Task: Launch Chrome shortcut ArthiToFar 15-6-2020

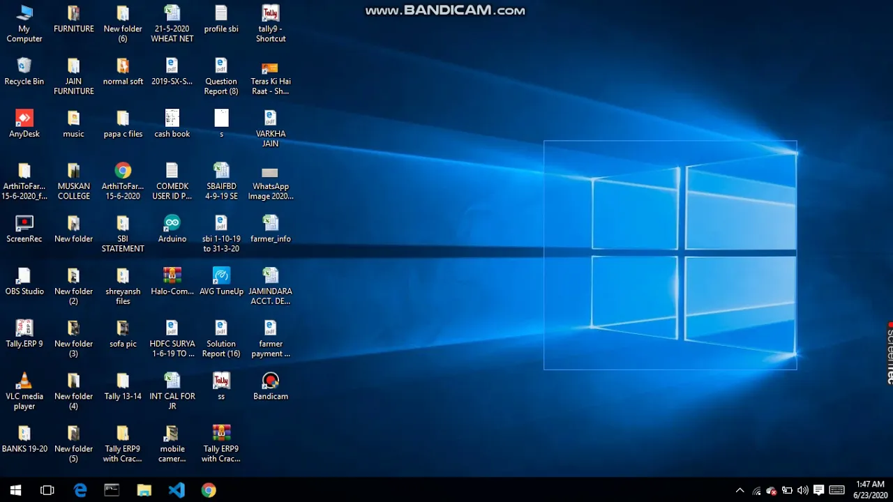Action: (x=123, y=181)
